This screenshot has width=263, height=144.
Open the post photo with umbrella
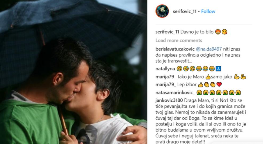click(73, 72)
